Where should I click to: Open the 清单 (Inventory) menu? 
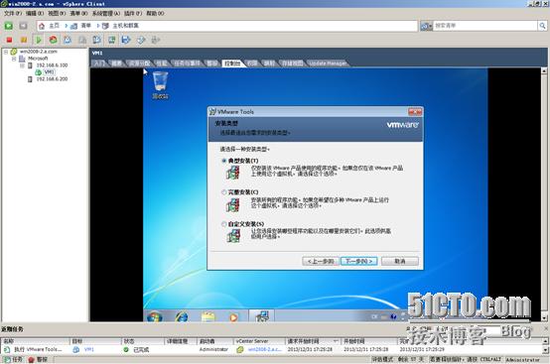click(x=78, y=13)
